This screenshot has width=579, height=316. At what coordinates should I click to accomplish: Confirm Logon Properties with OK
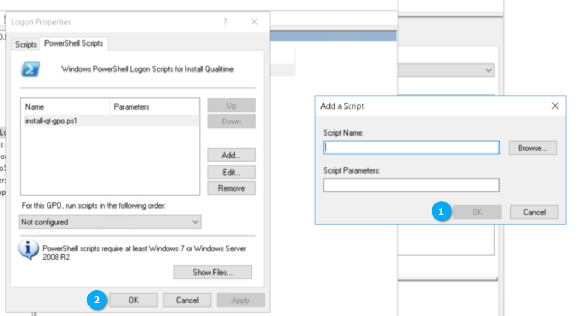tap(133, 300)
